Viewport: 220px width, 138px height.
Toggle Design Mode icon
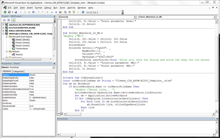(60, 12)
